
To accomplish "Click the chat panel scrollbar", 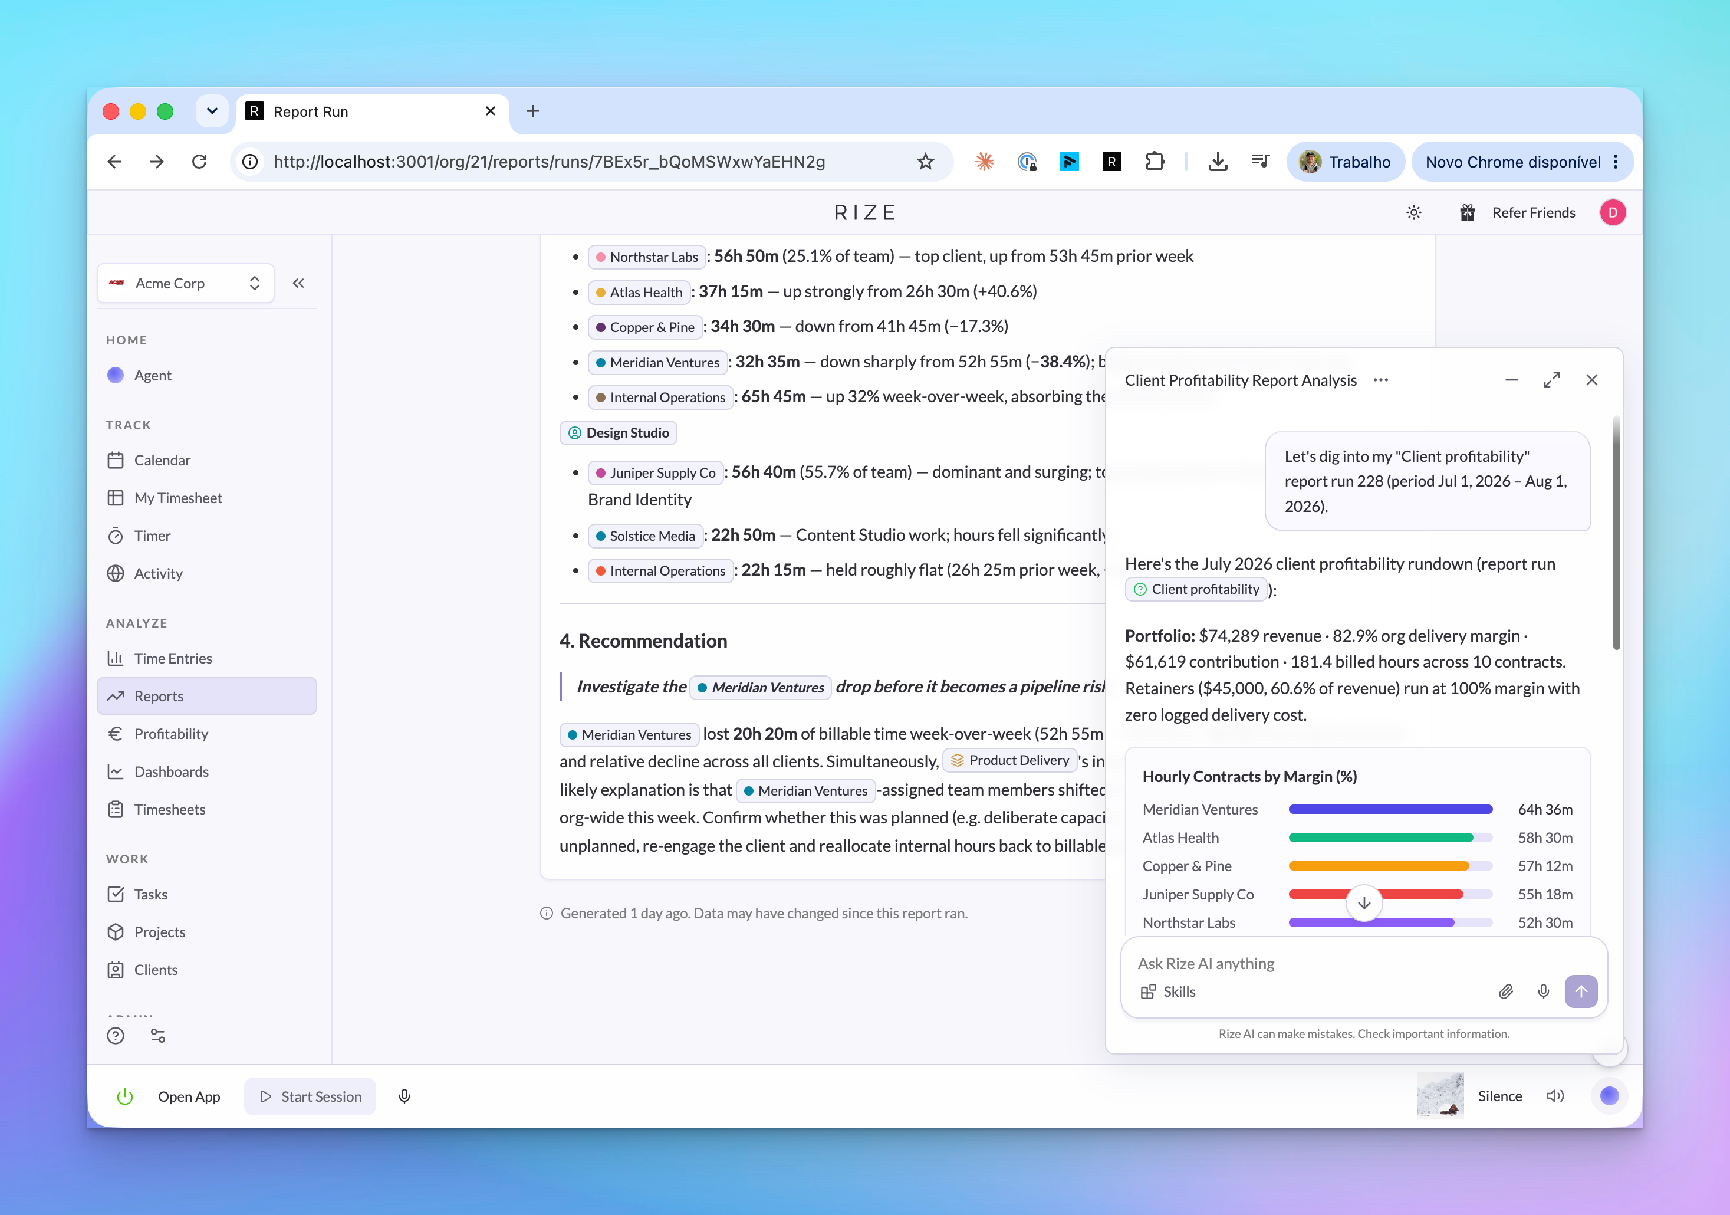I will (x=1616, y=533).
